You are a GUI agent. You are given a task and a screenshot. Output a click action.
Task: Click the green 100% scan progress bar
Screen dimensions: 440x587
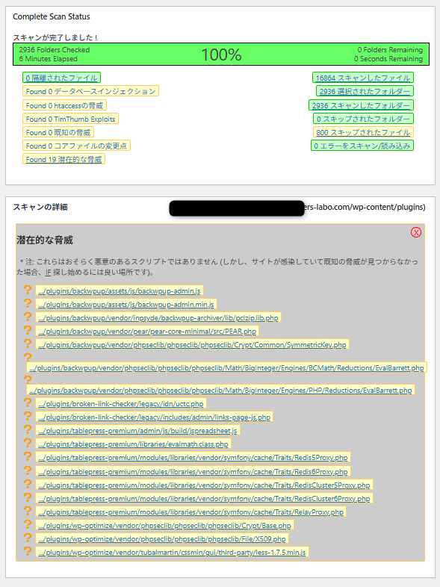pyautogui.click(x=221, y=55)
